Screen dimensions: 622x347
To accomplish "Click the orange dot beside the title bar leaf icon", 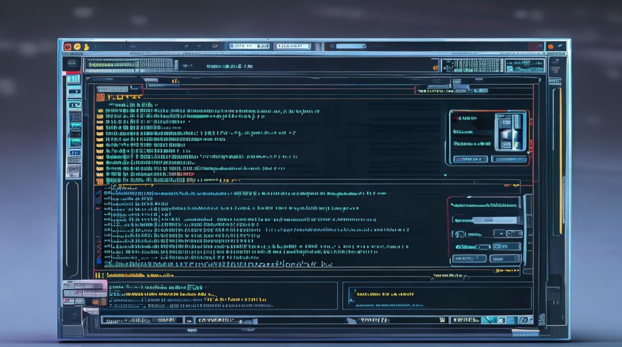I will click(550, 47).
